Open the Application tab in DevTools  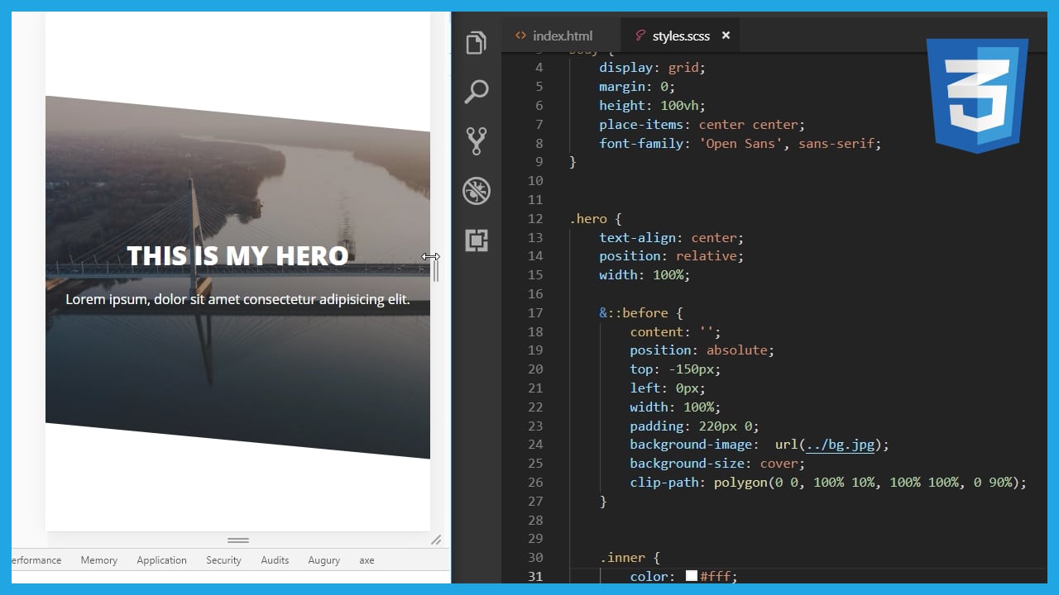coord(161,560)
